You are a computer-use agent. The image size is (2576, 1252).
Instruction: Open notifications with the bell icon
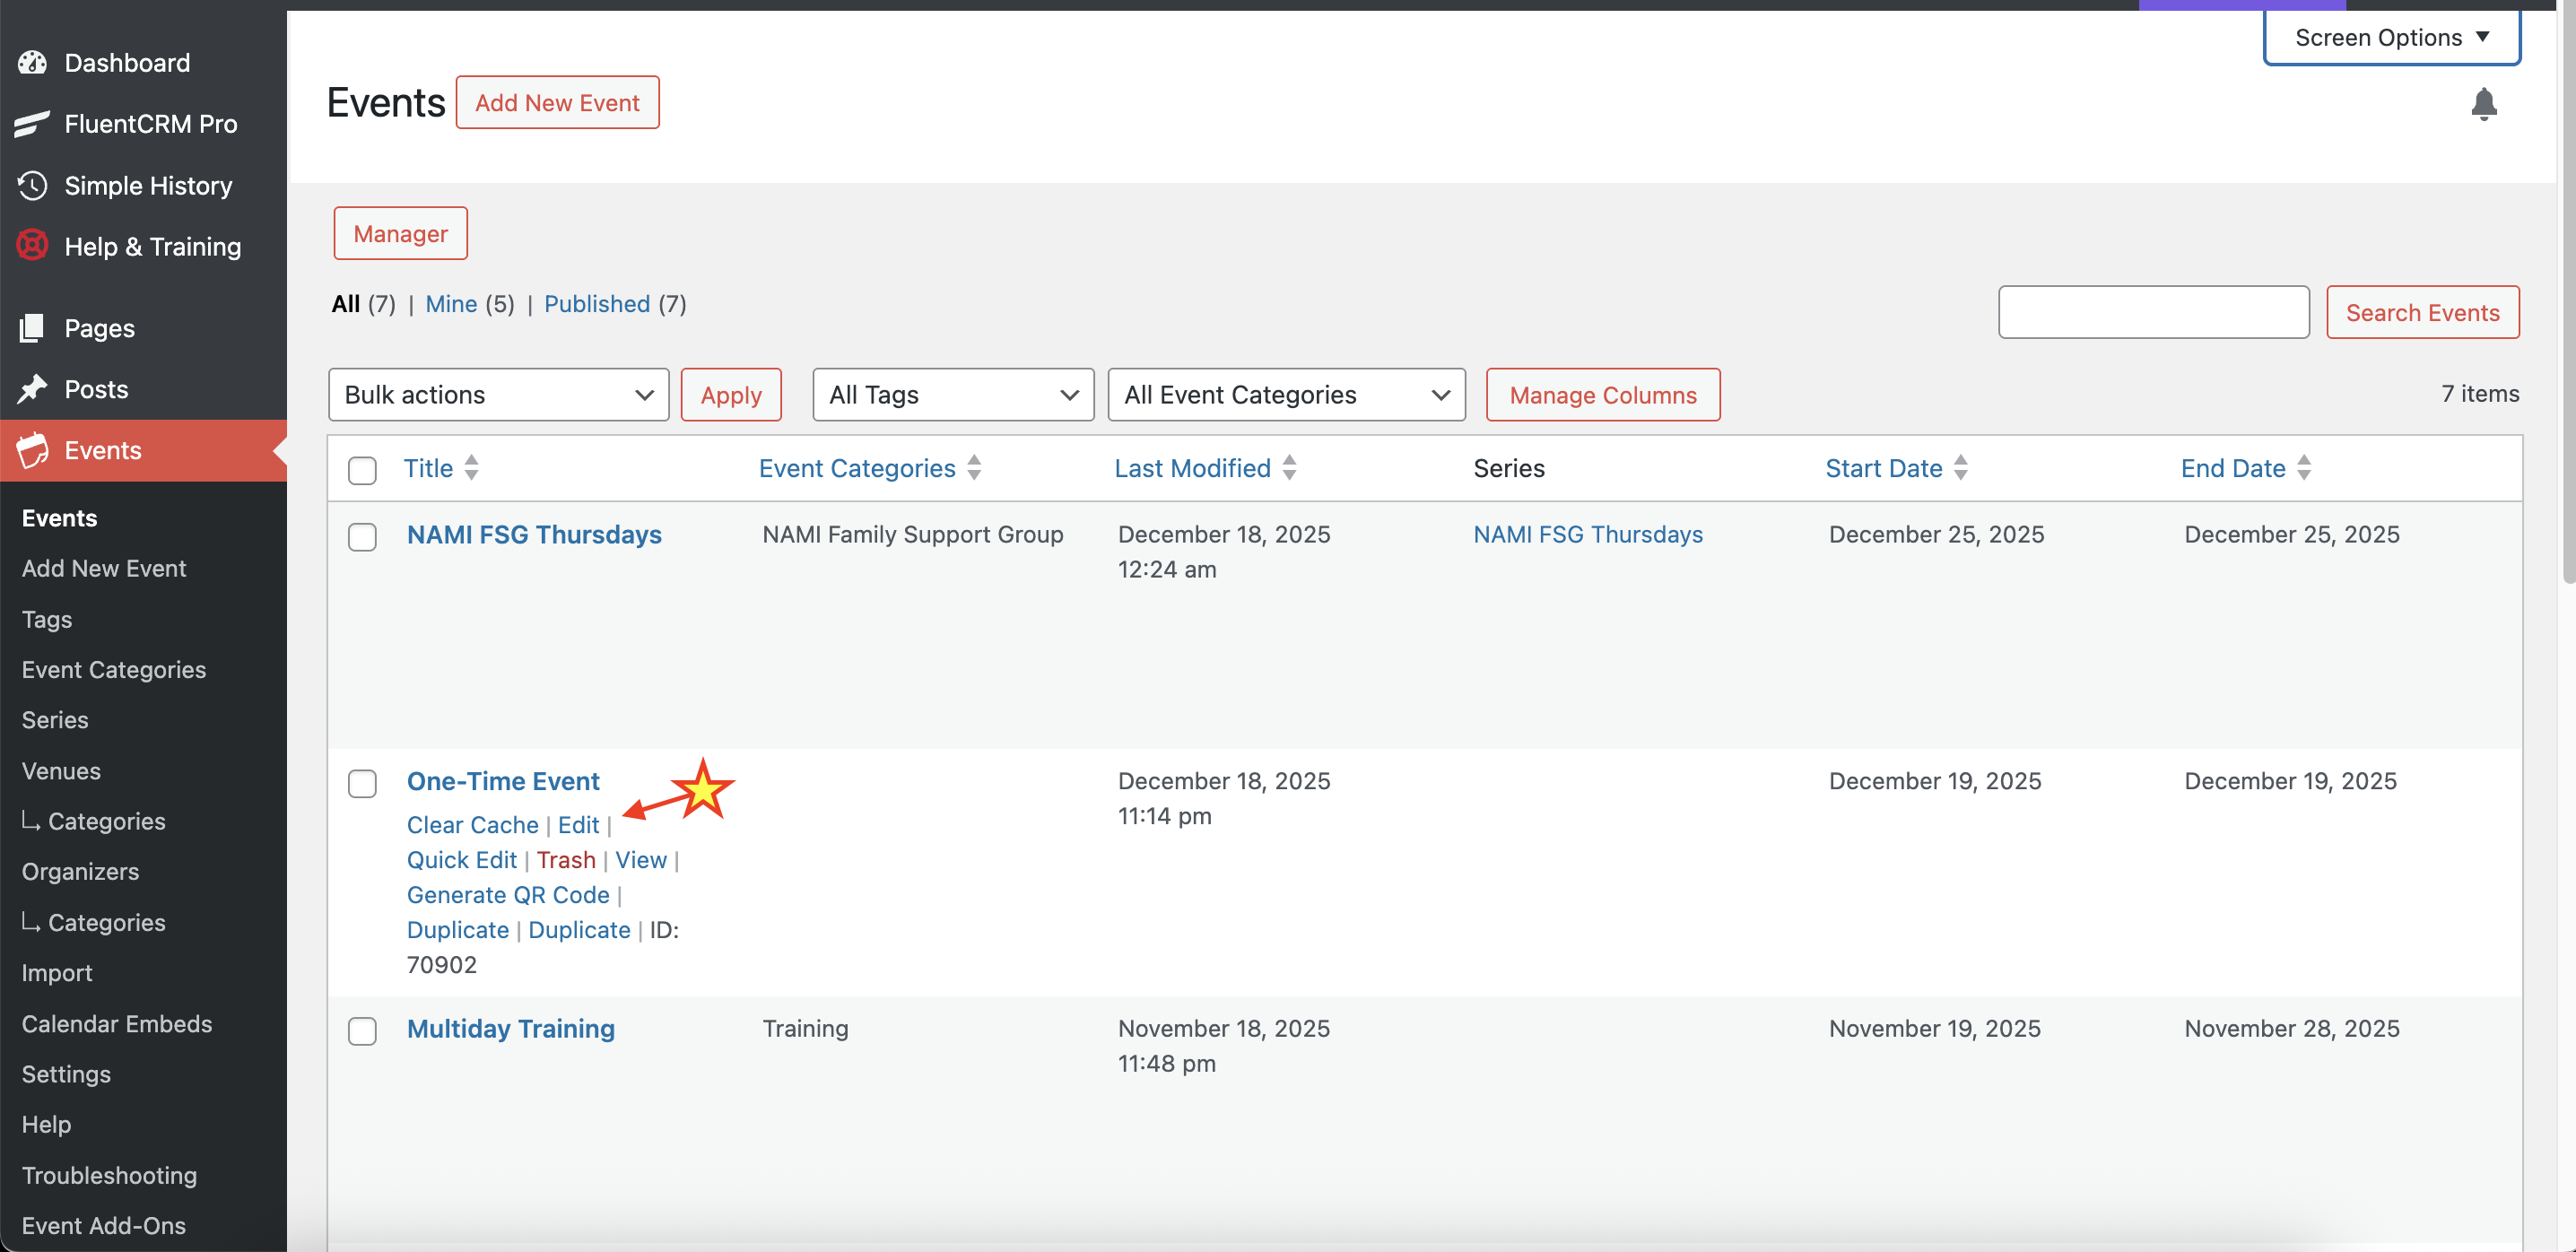[2483, 104]
